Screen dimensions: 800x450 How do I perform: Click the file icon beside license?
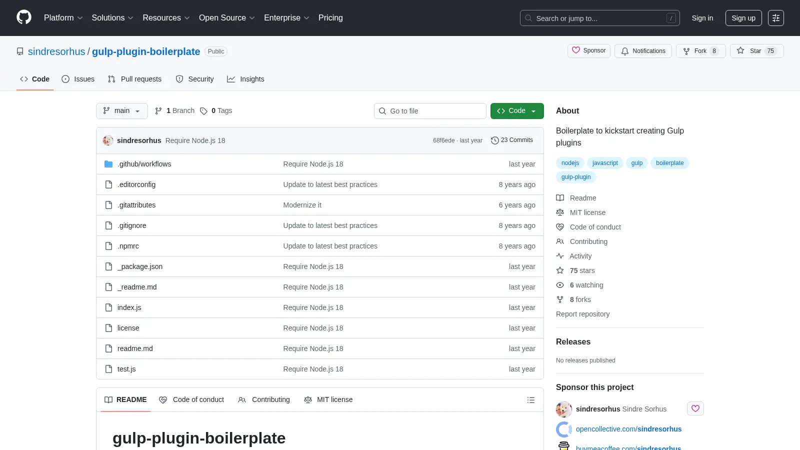point(108,328)
